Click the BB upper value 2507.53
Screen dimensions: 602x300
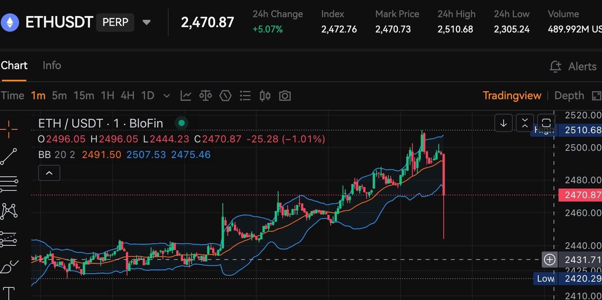click(146, 155)
